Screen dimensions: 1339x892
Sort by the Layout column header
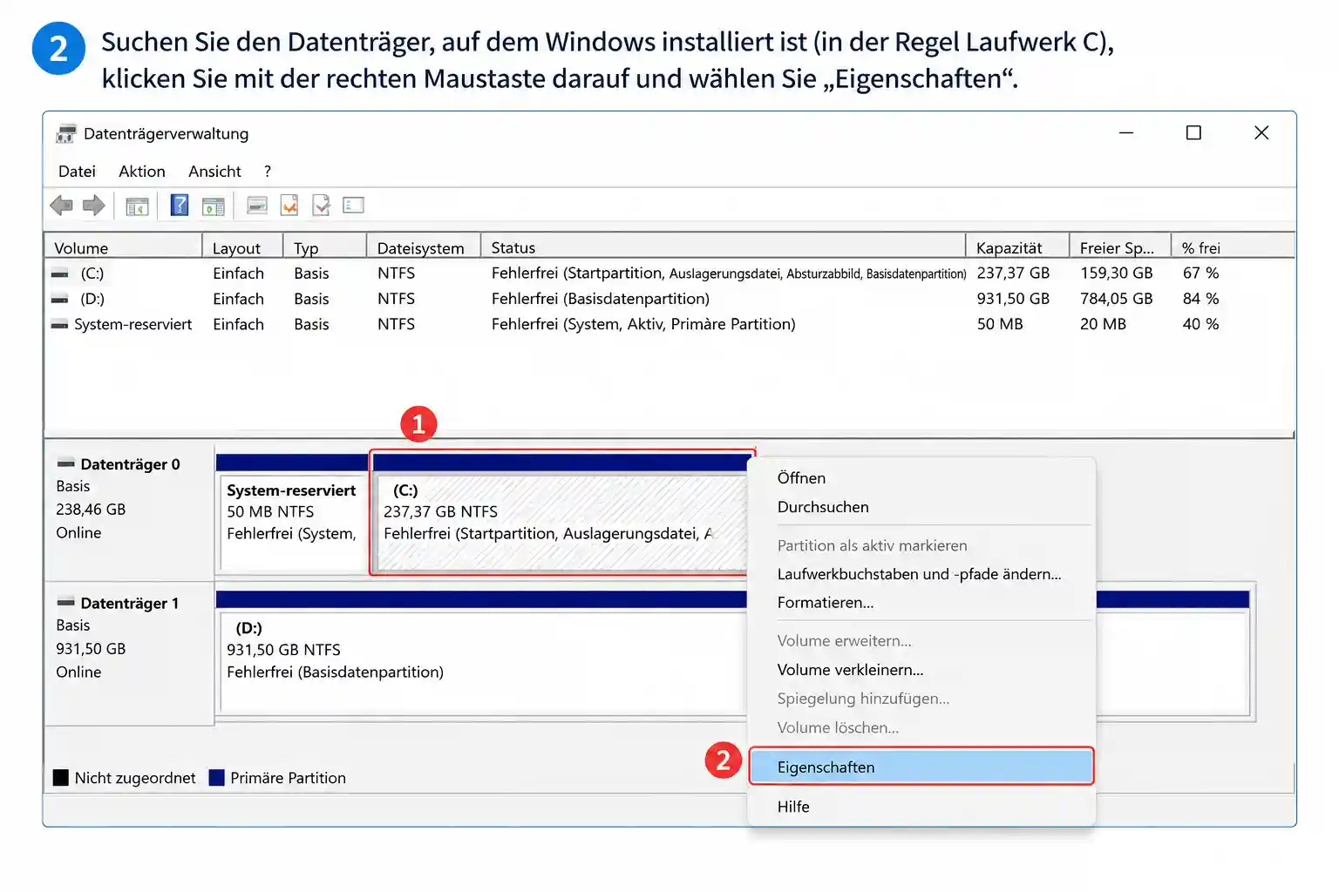pos(242,248)
